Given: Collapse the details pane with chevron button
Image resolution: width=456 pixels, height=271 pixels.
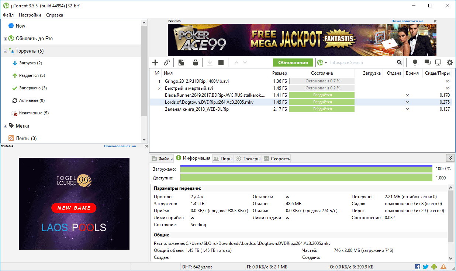Looking at the screenshot, I should click(x=450, y=158).
